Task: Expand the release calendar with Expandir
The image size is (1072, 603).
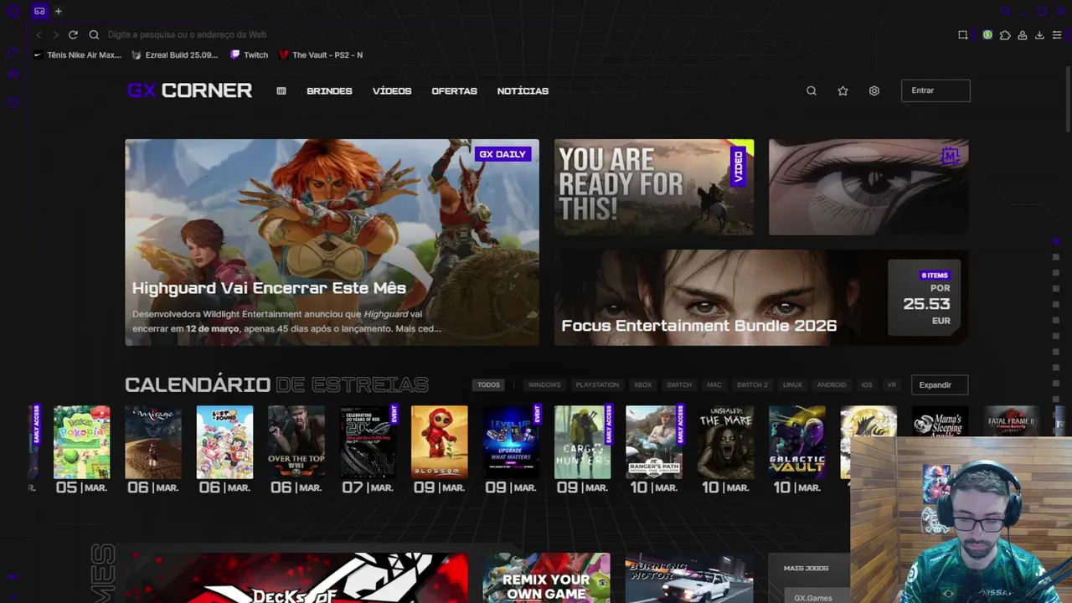Action: pyautogui.click(x=940, y=384)
